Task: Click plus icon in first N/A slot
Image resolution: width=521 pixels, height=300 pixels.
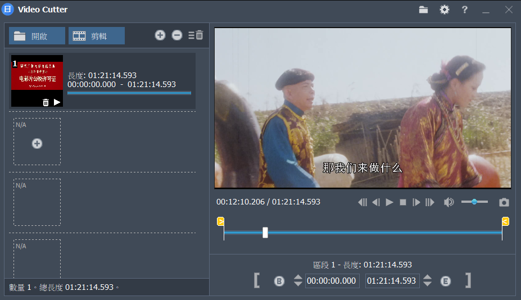Action: tap(37, 143)
